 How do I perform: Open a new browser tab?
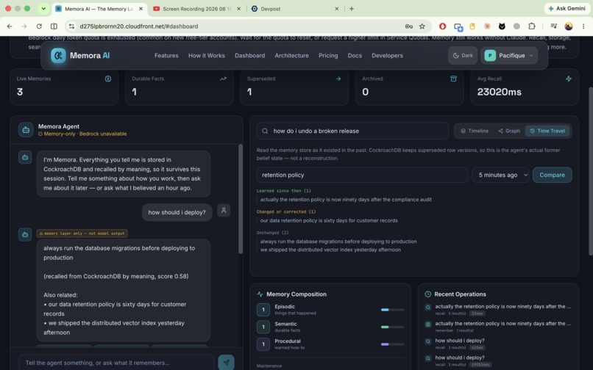[352, 9]
